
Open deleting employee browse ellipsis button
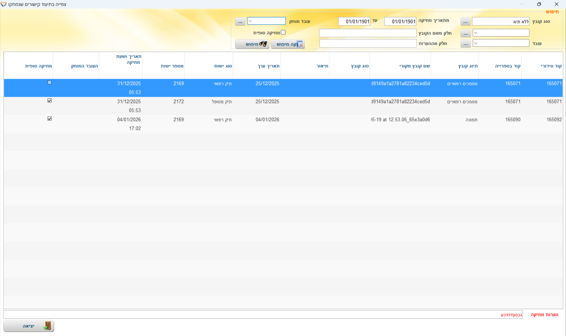[x=240, y=22]
